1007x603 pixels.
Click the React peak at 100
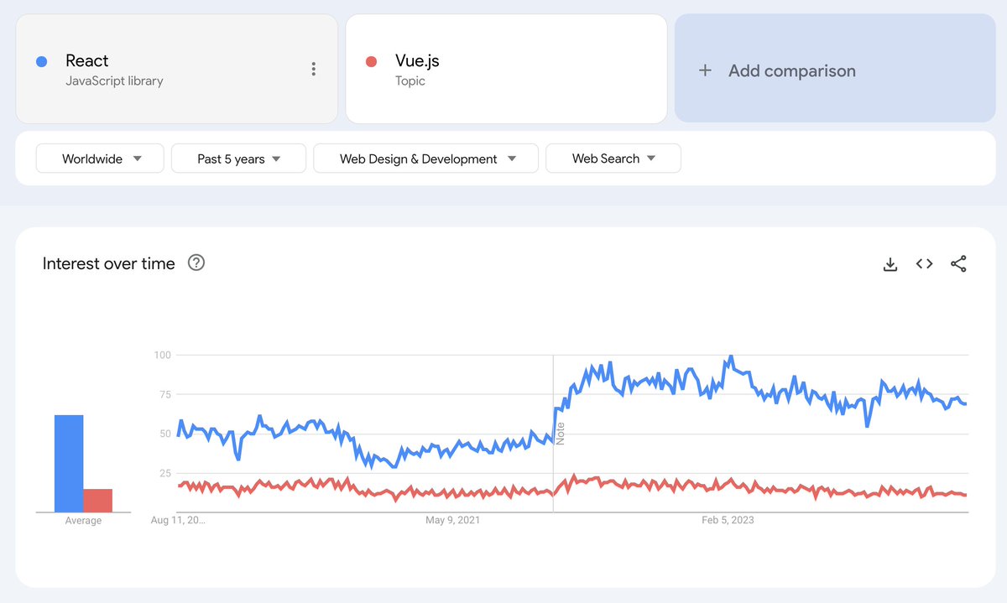[x=731, y=356]
